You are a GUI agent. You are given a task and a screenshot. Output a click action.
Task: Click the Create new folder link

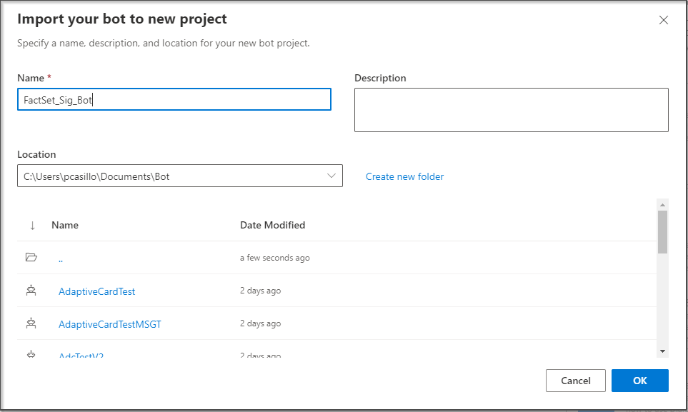[x=404, y=176]
